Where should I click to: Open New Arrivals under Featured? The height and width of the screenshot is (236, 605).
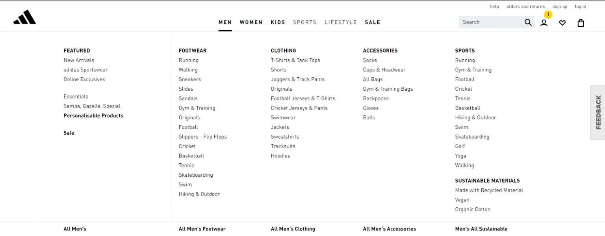coord(79,60)
